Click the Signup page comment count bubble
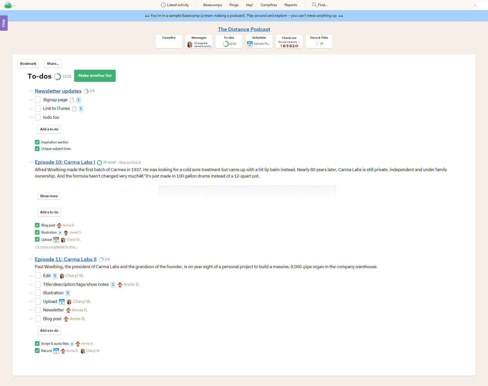488x386 pixels. [x=78, y=100]
